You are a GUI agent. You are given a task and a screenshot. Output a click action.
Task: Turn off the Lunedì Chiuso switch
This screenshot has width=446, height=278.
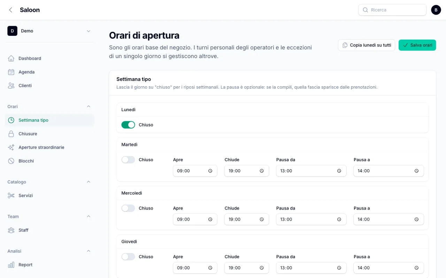coord(128,125)
